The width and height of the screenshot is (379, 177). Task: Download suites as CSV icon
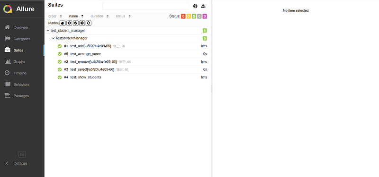click(x=203, y=6)
